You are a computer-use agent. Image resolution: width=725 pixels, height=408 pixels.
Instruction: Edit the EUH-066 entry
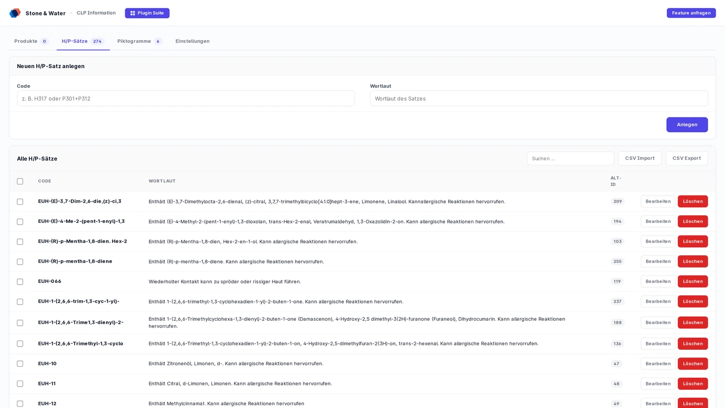658,281
